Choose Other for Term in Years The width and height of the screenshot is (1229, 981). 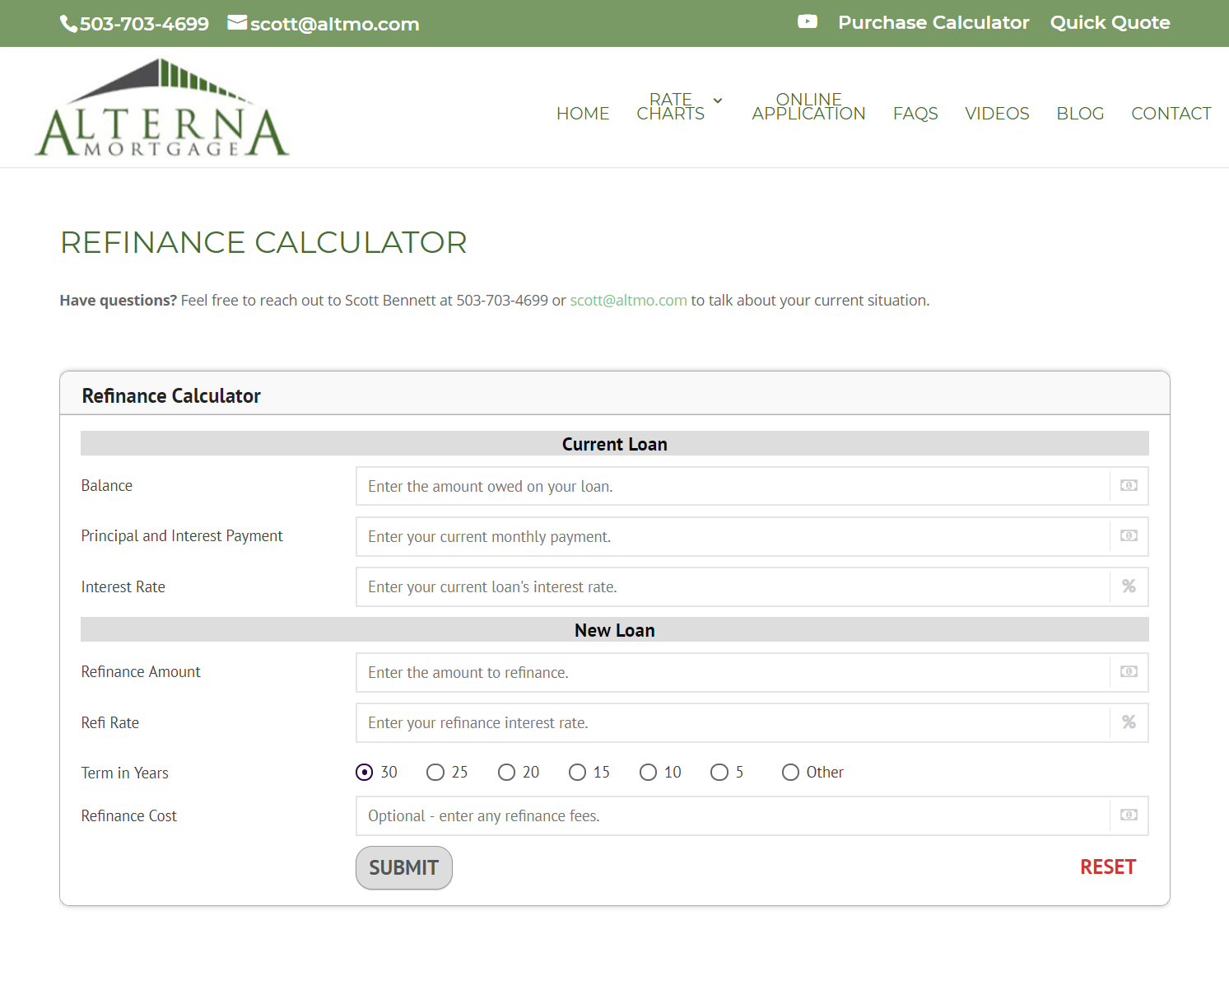tap(790, 772)
